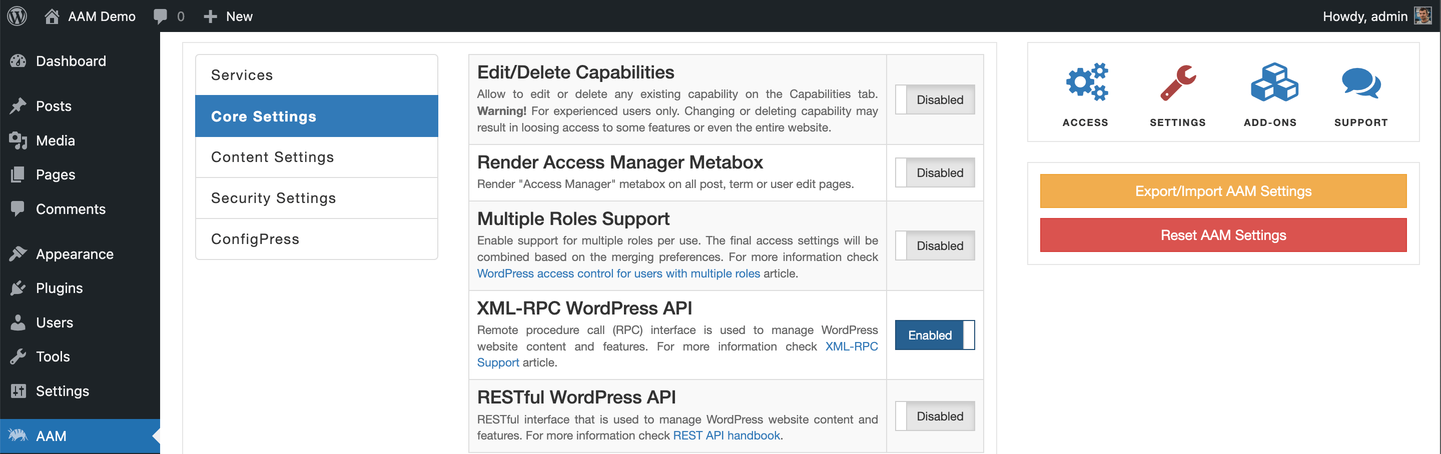Image resolution: width=1441 pixels, height=454 pixels.
Task: Click the Media icon in sidebar
Action: (x=18, y=140)
